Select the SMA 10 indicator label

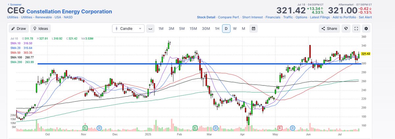pos(21,43)
